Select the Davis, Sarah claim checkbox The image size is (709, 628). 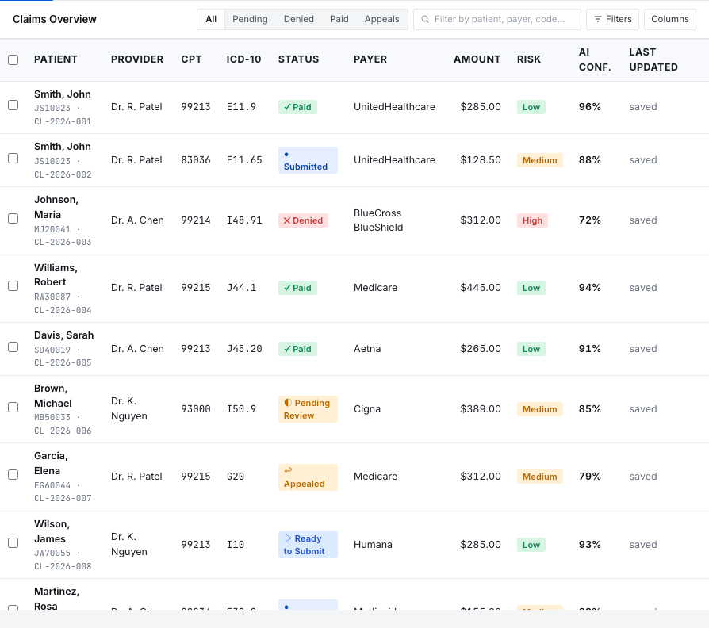(x=13, y=347)
